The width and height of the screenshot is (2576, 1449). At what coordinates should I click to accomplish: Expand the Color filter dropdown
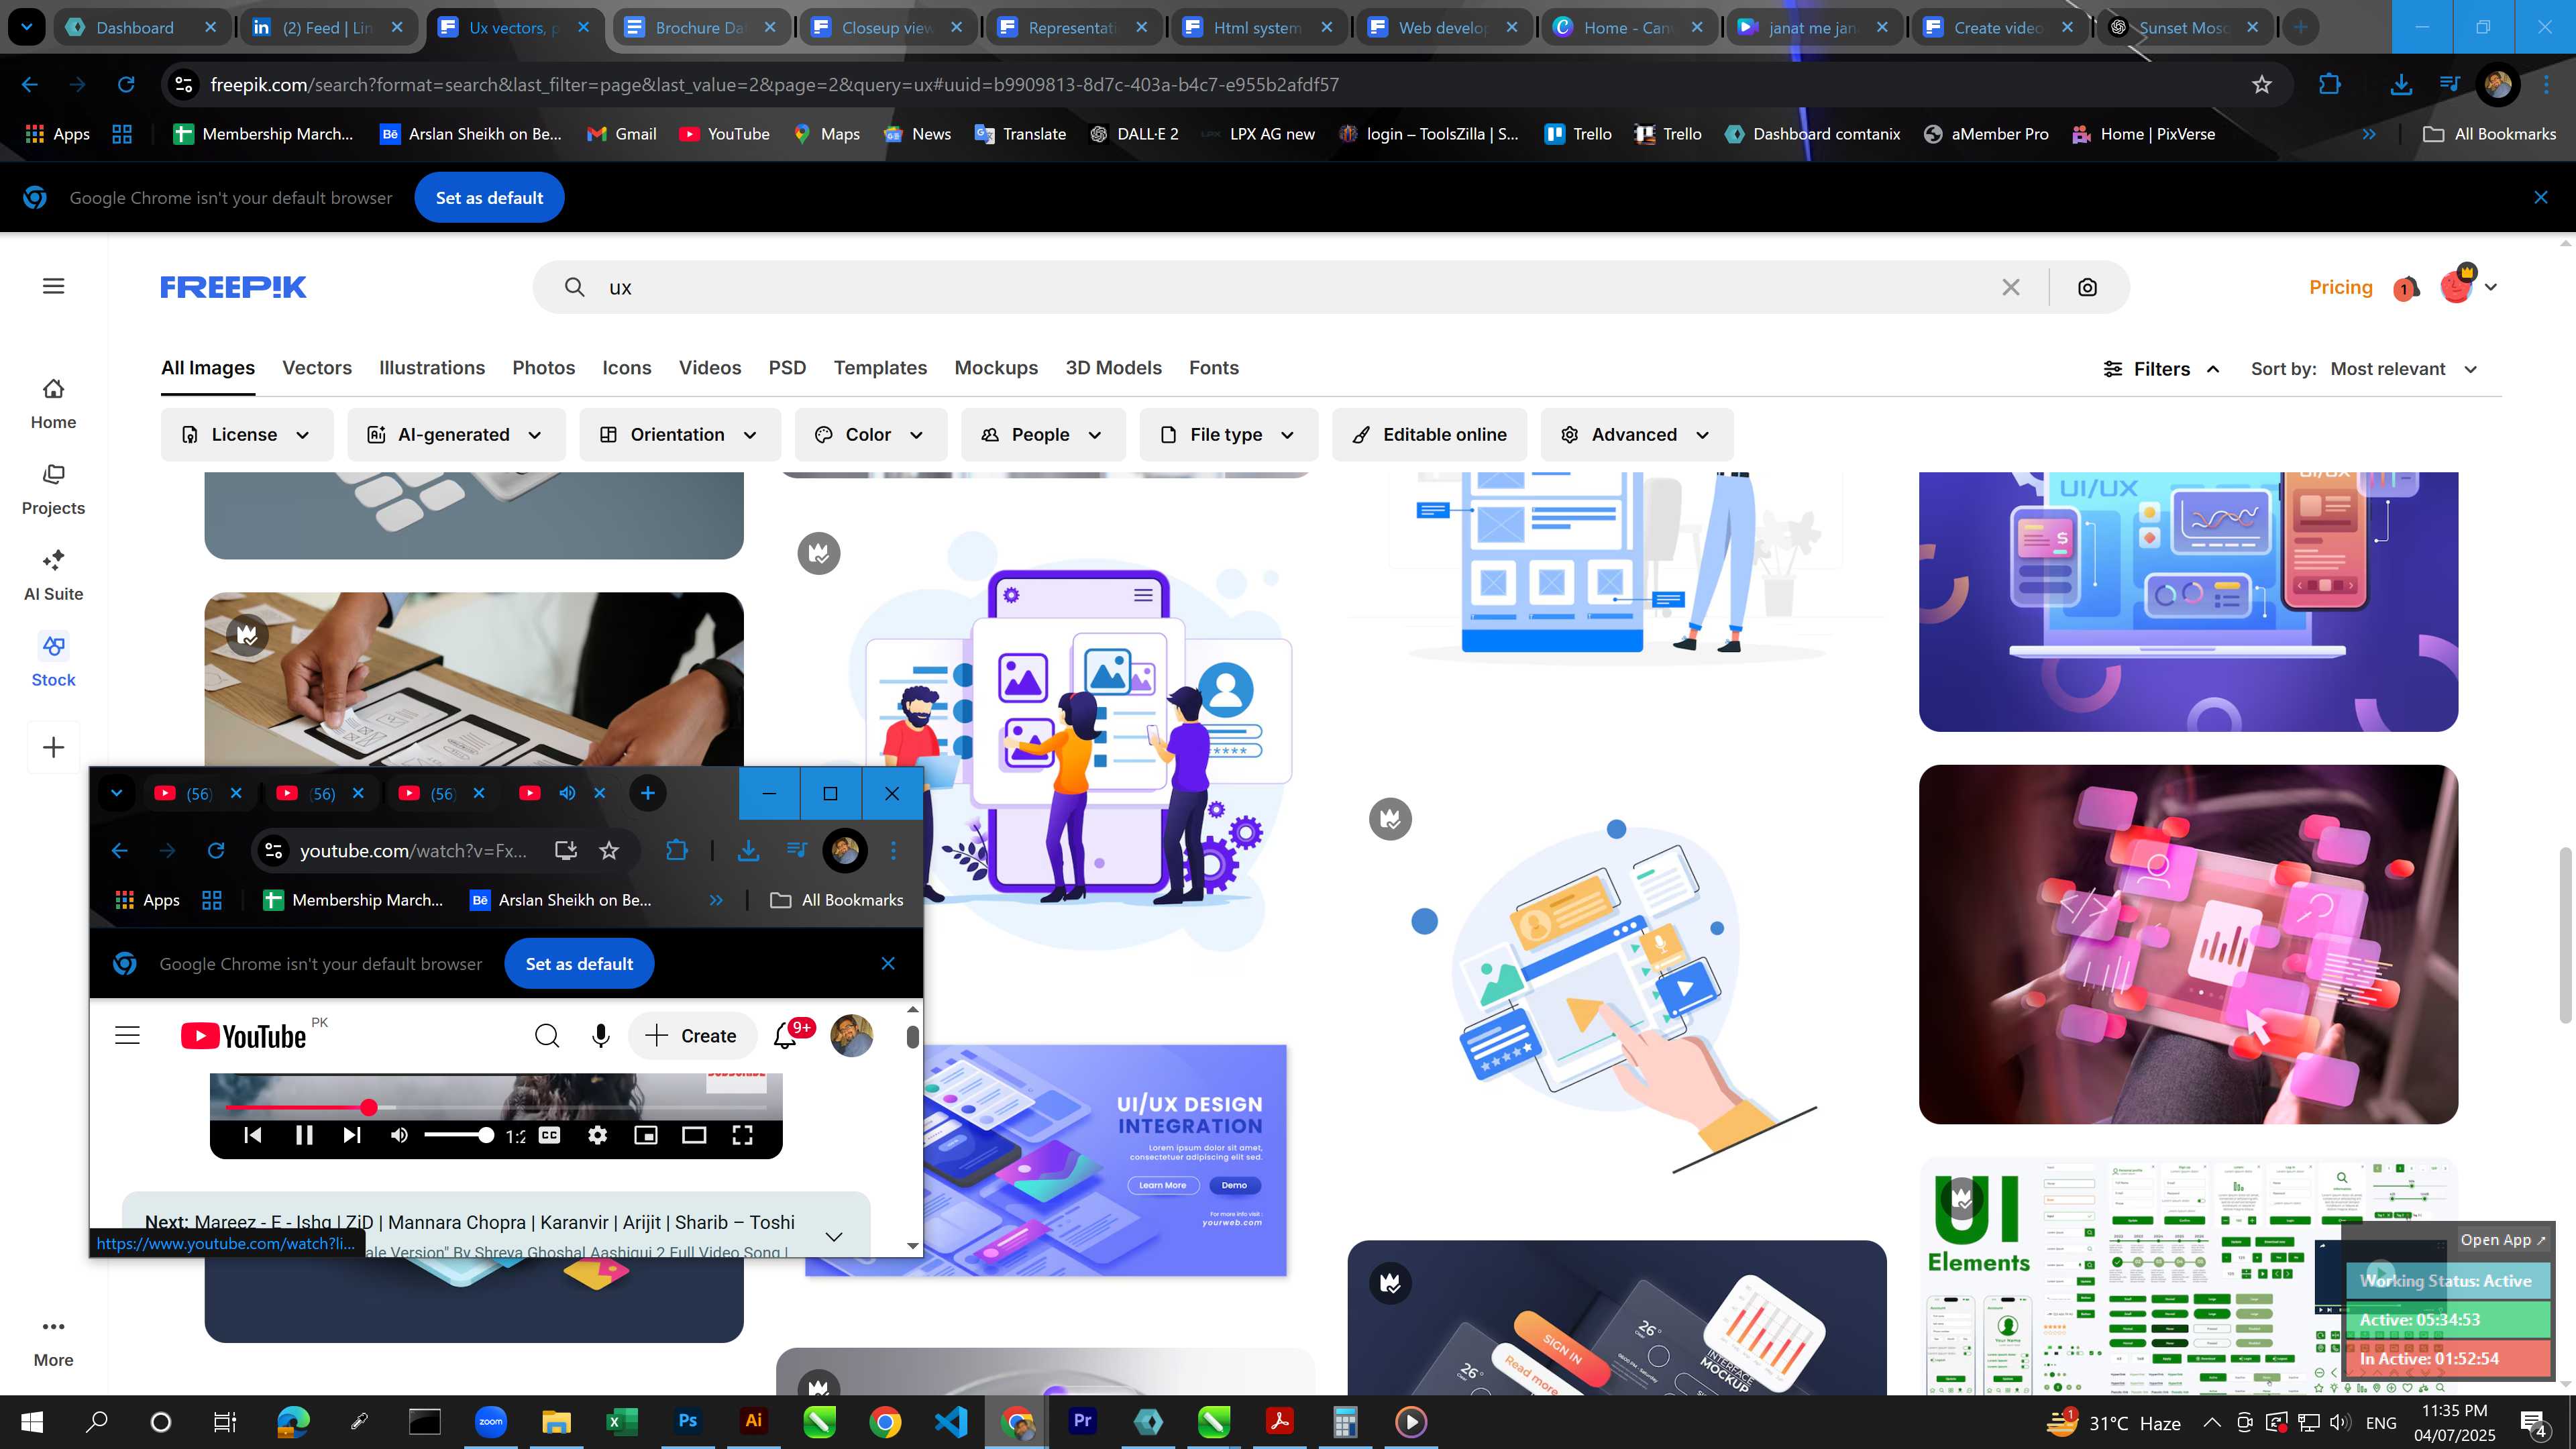click(871, 435)
